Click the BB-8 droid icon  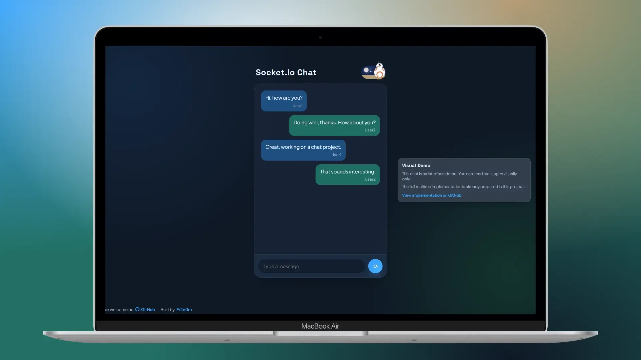[379, 72]
